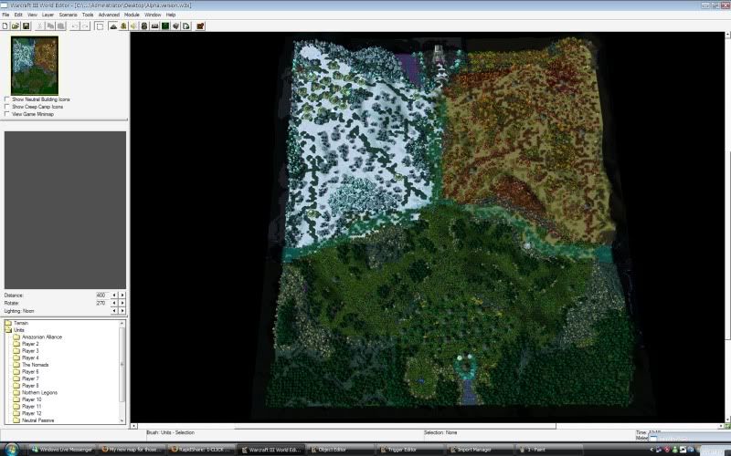
Task: Collapse the Units tree folder
Action: 8,330
